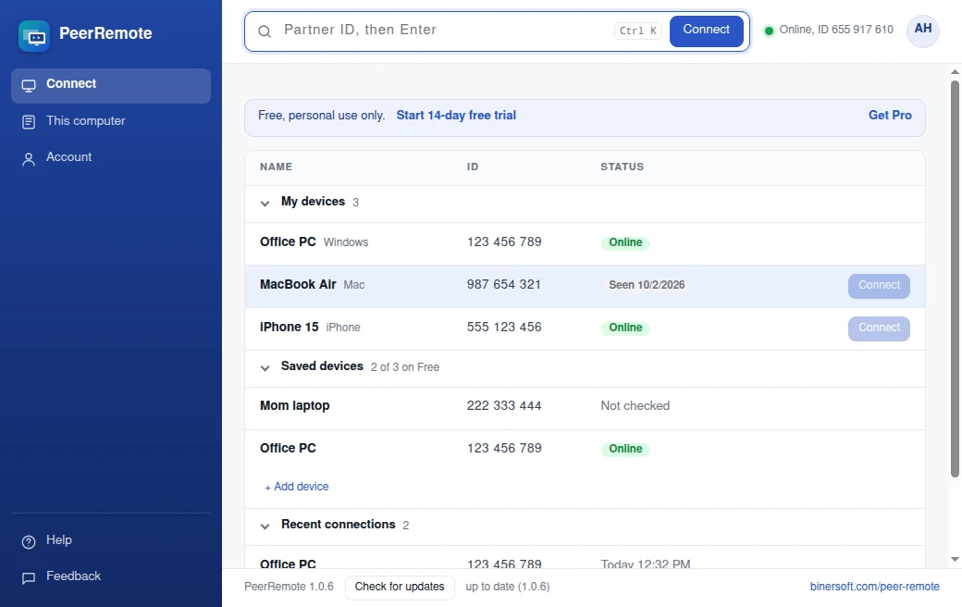Click the PeerRemote logo icon
The image size is (962, 607).
pyautogui.click(x=34, y=36)
